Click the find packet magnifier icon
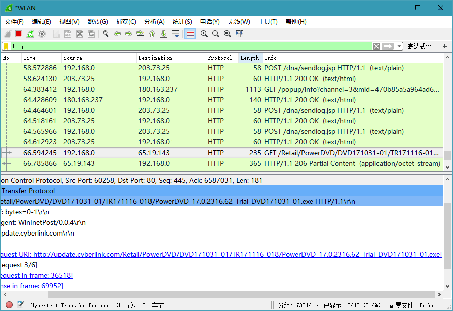 point(106,34)
